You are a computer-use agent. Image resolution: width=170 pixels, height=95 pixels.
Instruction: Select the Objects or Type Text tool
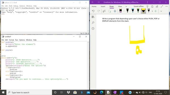104,11
